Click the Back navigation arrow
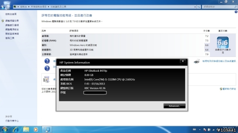 click(3, 7)
